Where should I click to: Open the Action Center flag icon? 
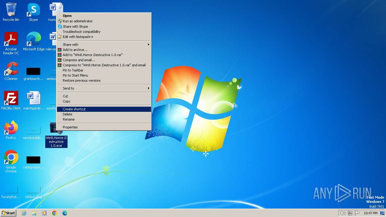click(x=357, y=213)
